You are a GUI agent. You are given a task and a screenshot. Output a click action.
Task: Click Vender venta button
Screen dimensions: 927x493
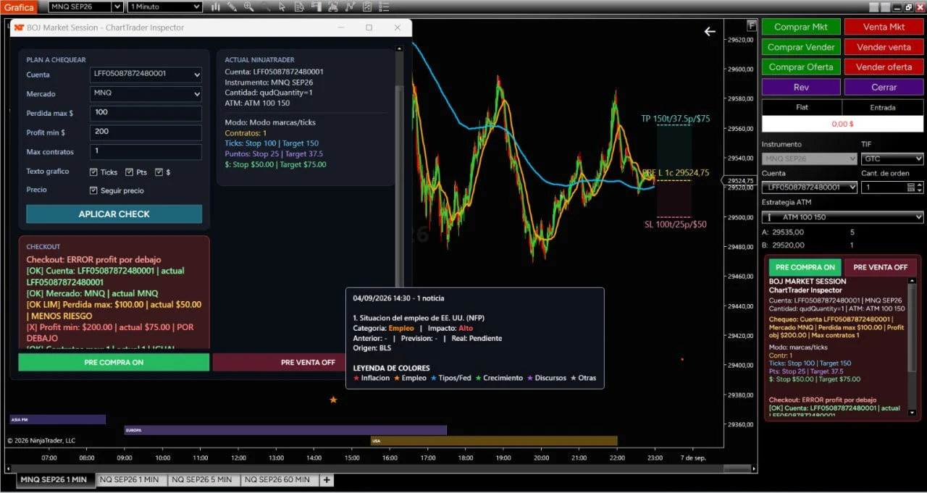click(x=884, y=47)
